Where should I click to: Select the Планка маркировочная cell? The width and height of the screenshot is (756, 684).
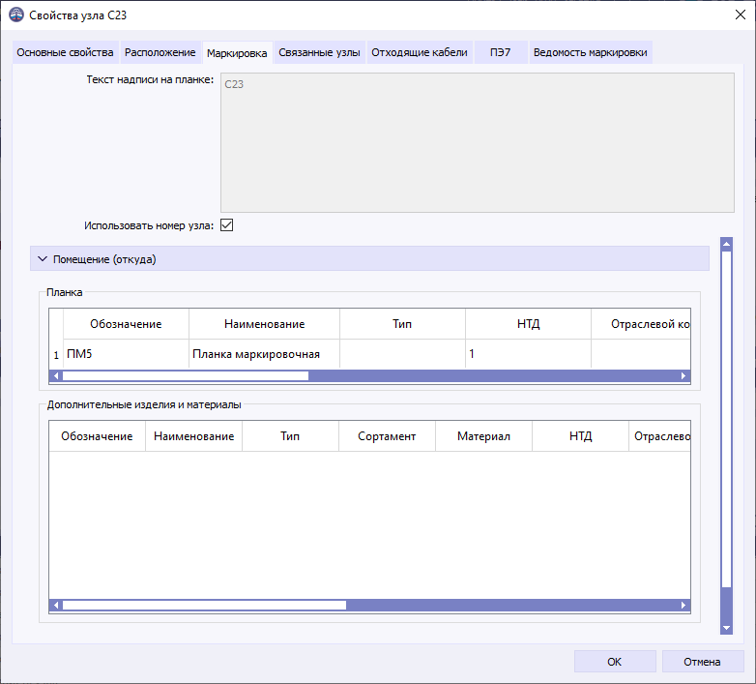tap(264, 354)
